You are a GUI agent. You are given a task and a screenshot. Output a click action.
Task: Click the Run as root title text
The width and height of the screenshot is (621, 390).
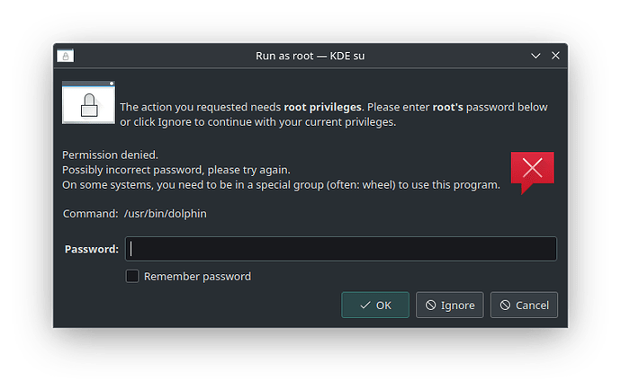pos(284,56)
